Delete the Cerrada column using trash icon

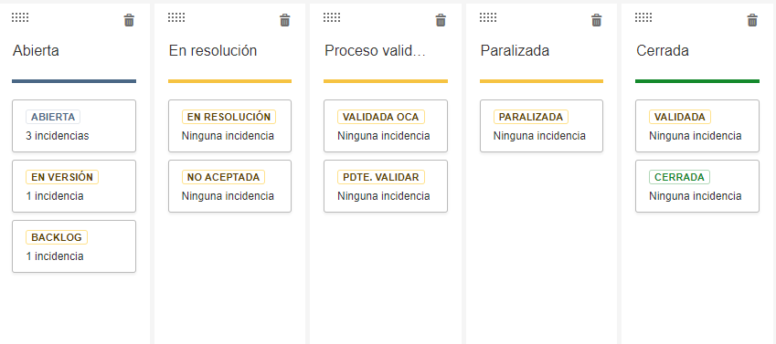tap(752, 20)
